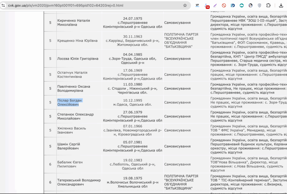287x194 pixels.
Task: Bookmark this page with the star icon
Action: coord(185,5)
